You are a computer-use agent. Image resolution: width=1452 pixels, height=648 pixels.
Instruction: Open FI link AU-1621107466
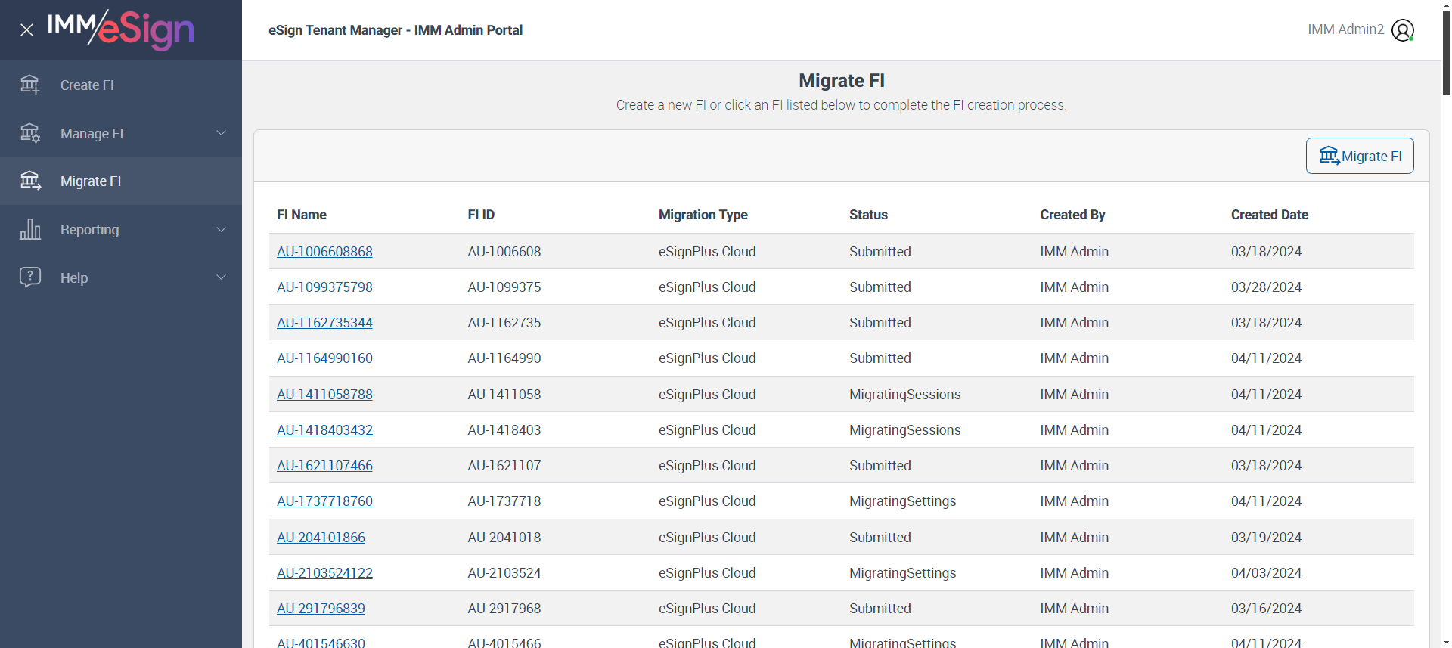pyautogui.click(x=324, y=466)
